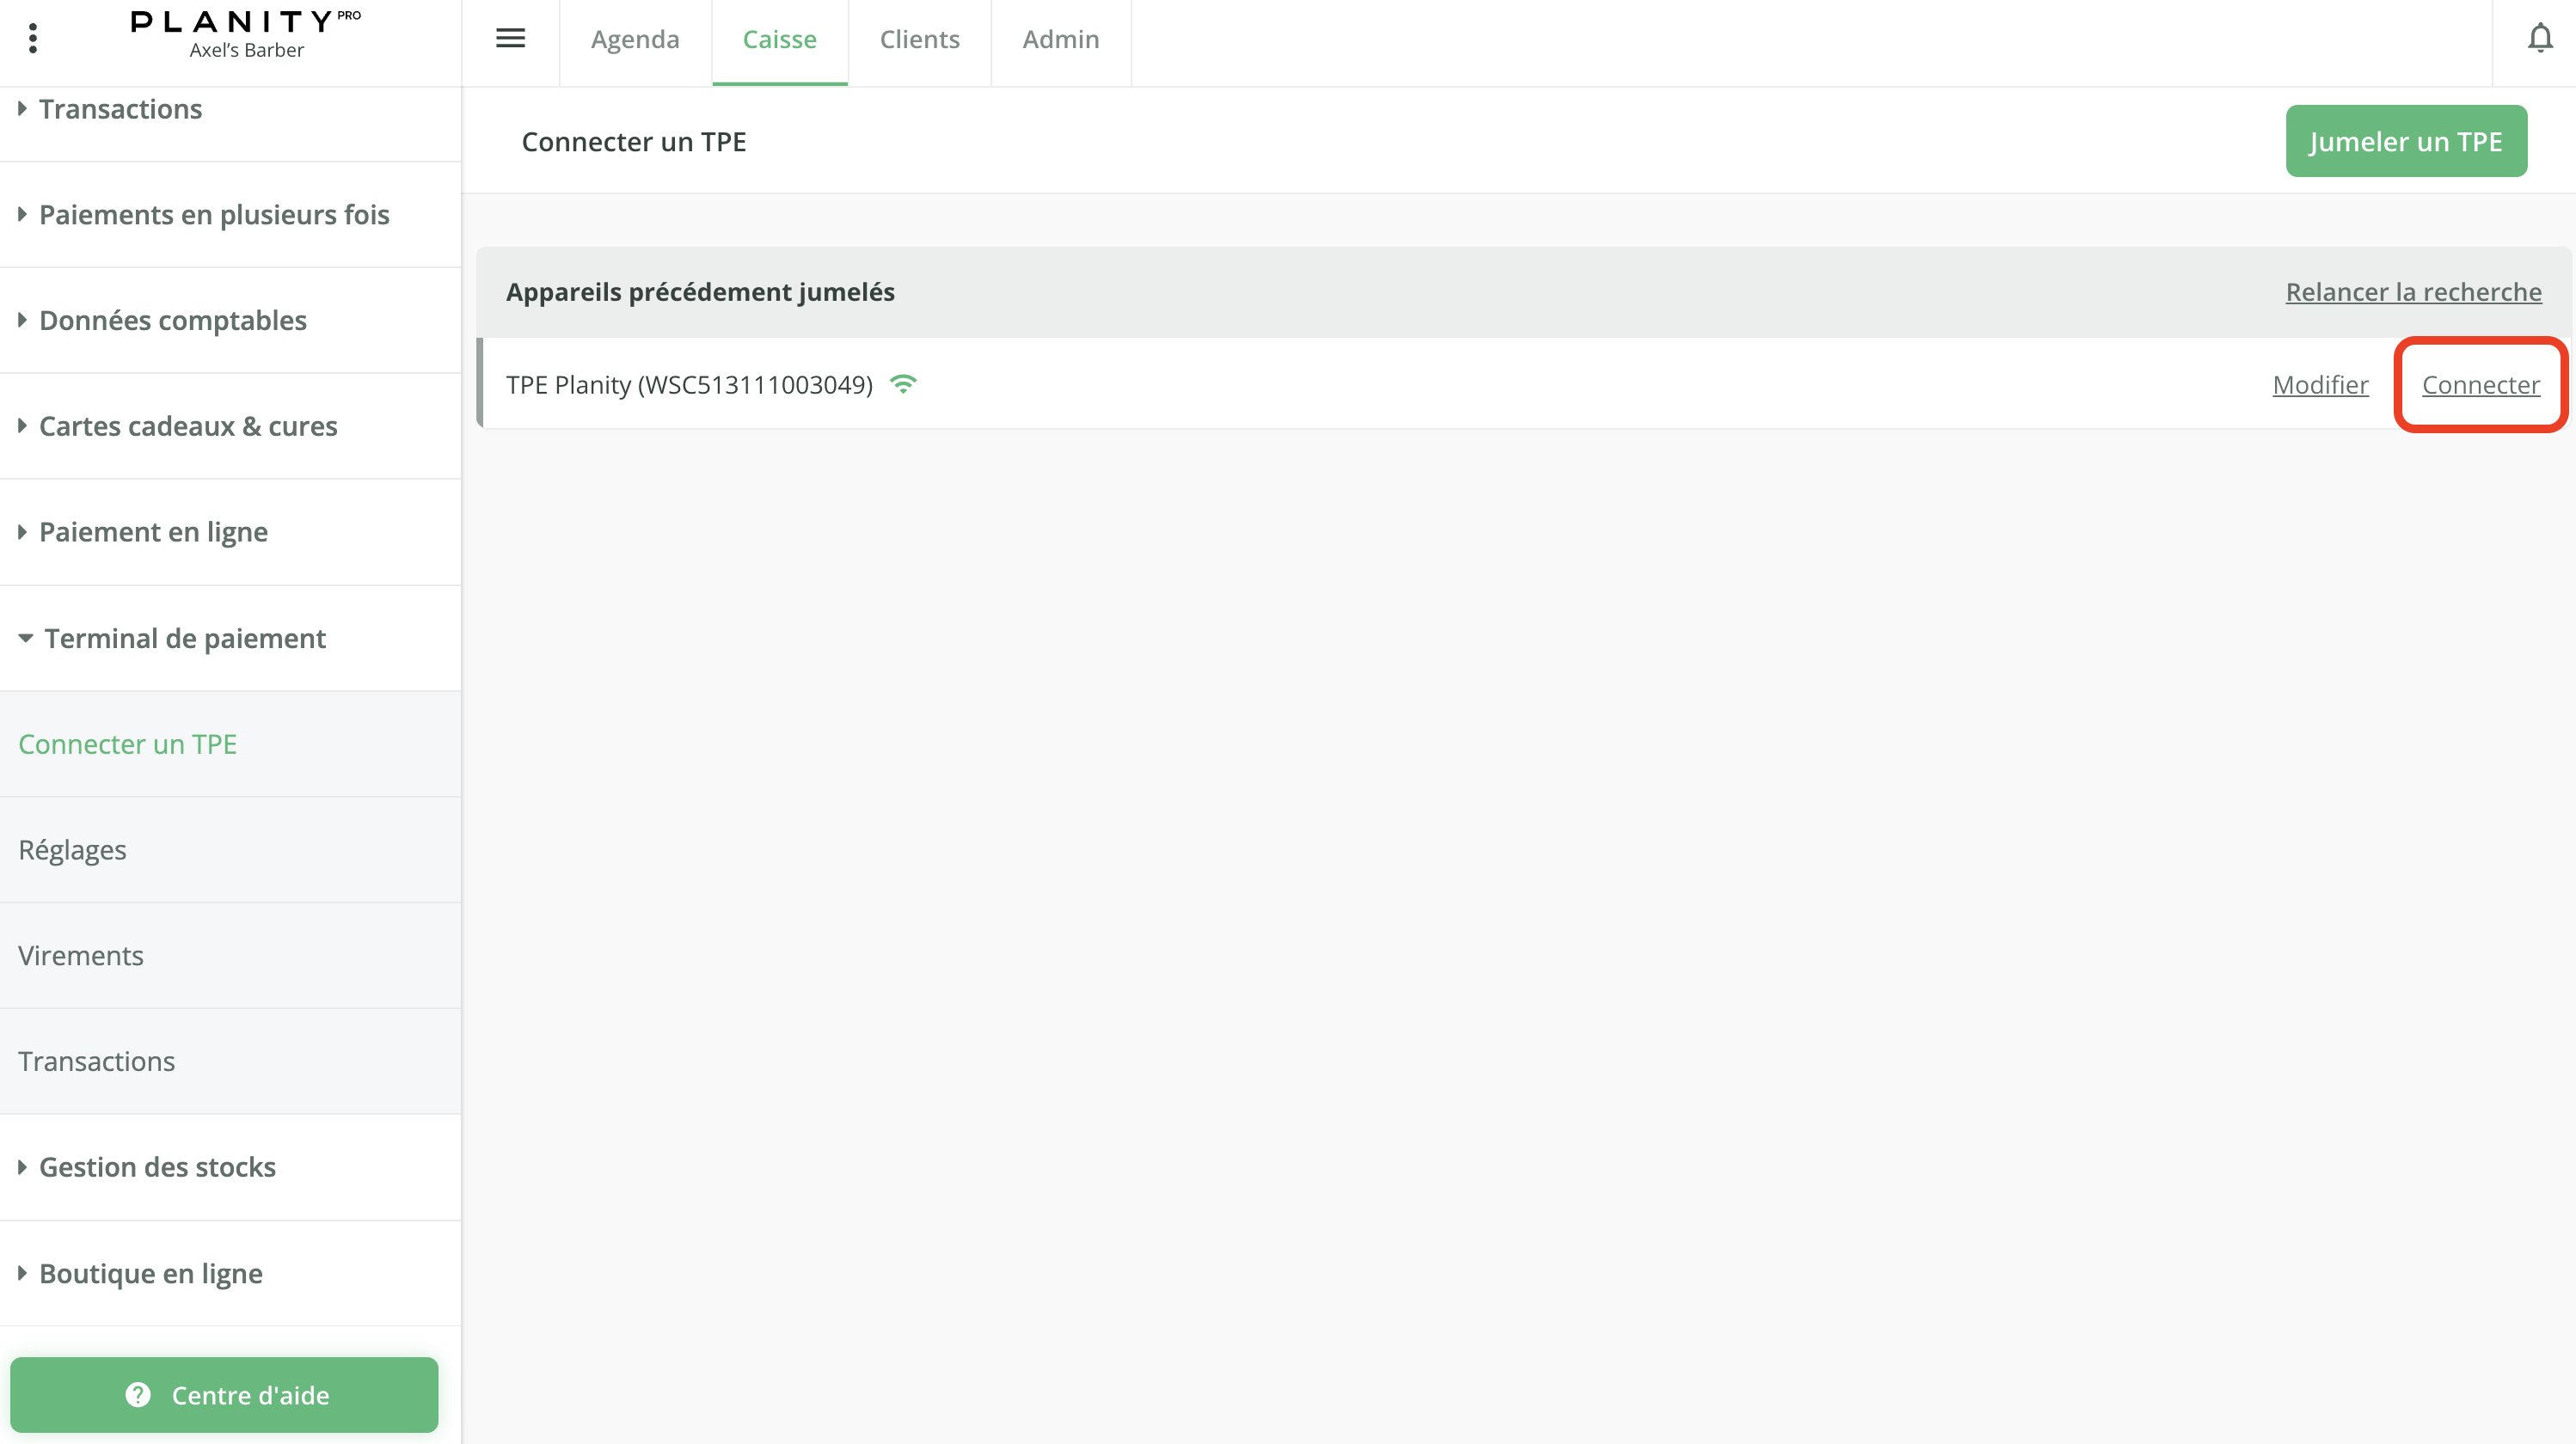
Task: Expand Cartes cadeaux & cures
Action: click(188, 426)
